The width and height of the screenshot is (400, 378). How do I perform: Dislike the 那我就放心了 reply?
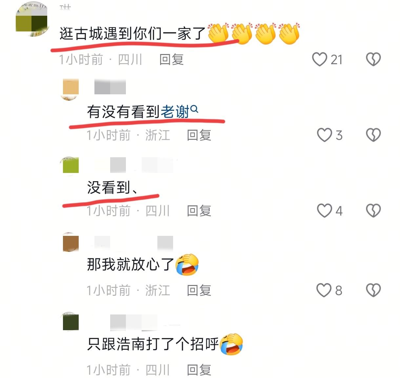[x=373, y=290]
